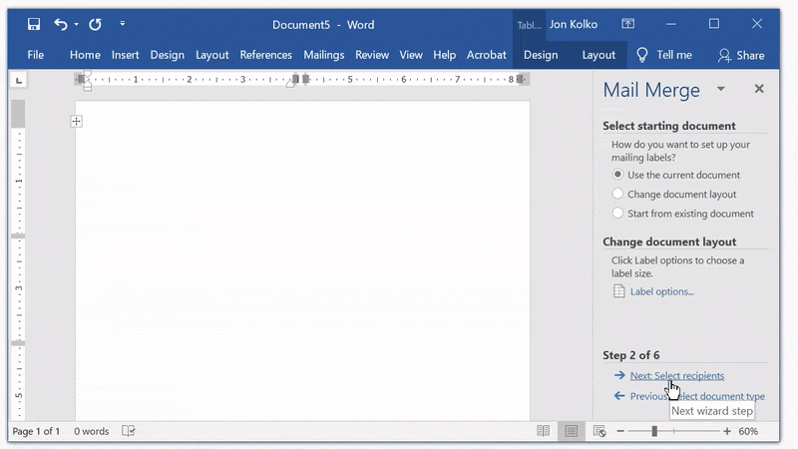Click the Ribbon Display Options icon
The width and height of the screenshot is (798, 449).
(628, 23)
